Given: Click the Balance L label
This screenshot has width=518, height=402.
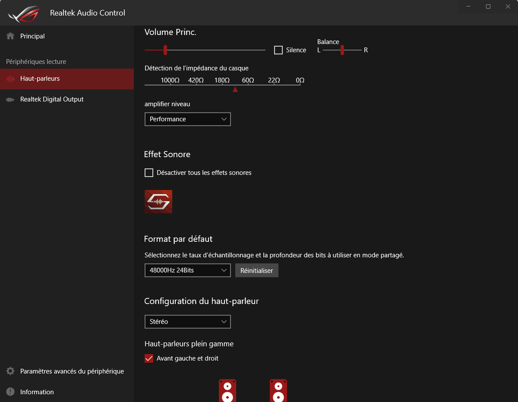Looking at the screenshot, I should [x=319, y=50].
